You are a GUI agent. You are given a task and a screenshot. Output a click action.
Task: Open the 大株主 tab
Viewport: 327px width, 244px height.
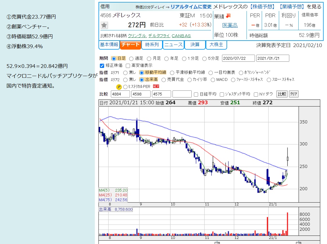pos(216,45)
